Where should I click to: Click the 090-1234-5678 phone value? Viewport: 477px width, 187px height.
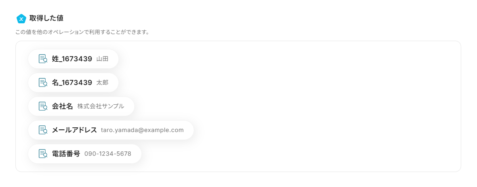pyautogui.click(x=108, y=154)
